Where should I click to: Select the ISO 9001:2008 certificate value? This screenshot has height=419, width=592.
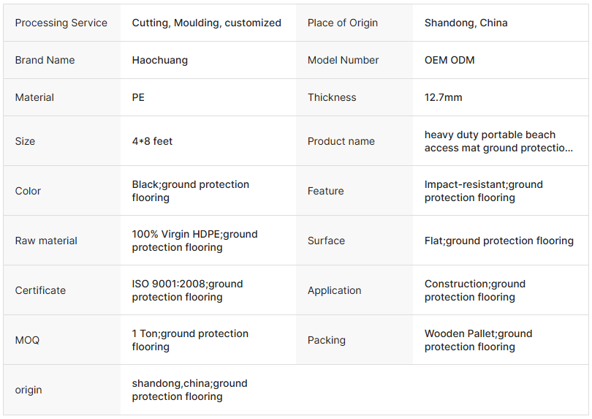point(187,290)
